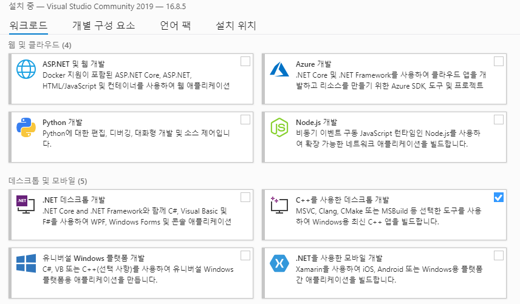The width and height of the screenshot is (520, 304).
Task: Switch to the 개별 구성 요소 tab
Action: tap(103, 25)
